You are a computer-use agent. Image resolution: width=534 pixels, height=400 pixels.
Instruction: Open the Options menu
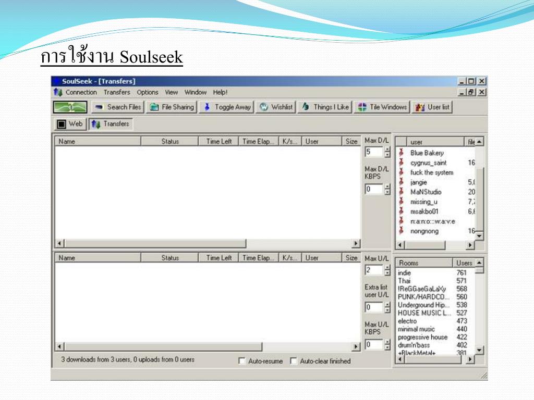tap(148, 92)
